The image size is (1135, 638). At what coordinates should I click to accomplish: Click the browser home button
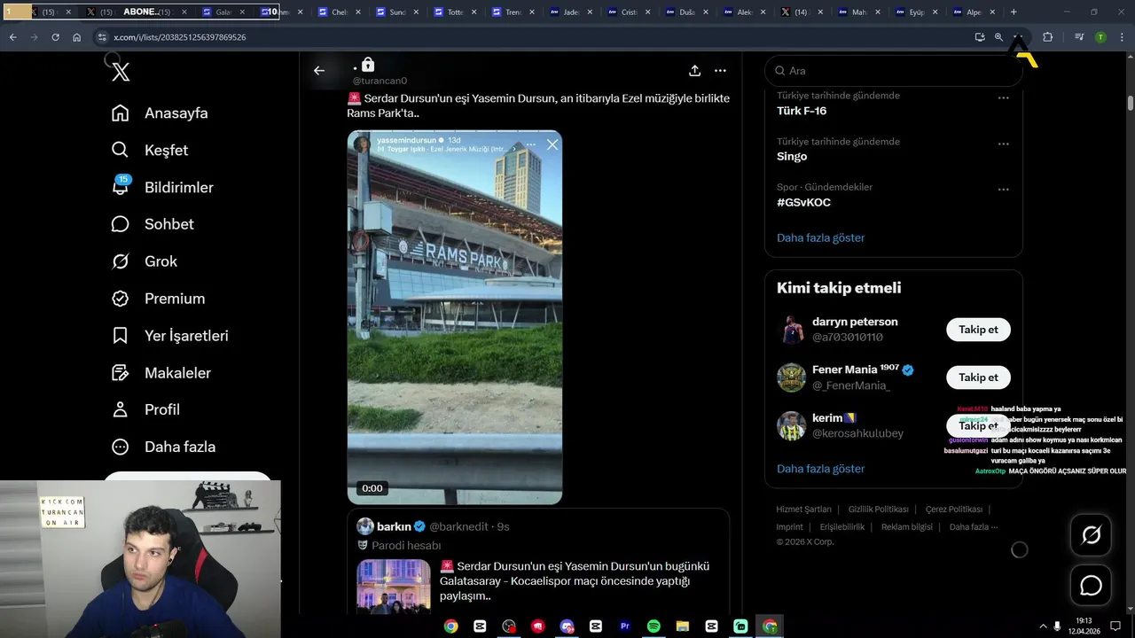77,37
